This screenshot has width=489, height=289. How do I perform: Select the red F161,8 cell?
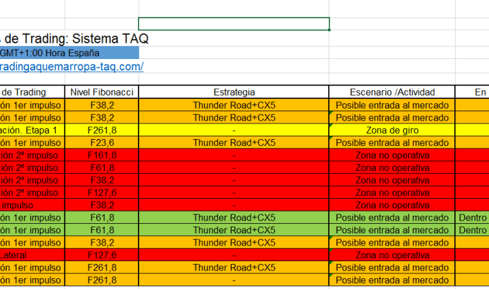click(x=102, y=155)
